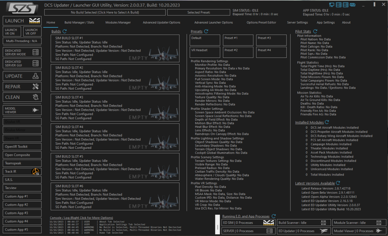The width and height of the screenshot is (388, 236).
Task: Start Dedicated Server Mode
Action: (22, 52)
